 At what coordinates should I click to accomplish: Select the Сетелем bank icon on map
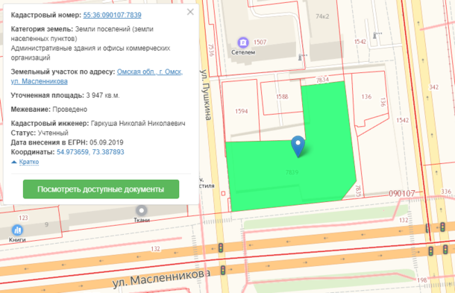pos(243,42)
